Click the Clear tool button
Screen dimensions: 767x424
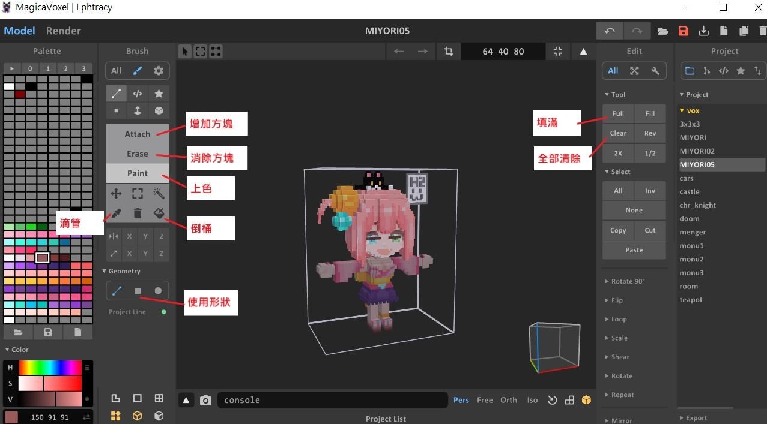[618, 133]
